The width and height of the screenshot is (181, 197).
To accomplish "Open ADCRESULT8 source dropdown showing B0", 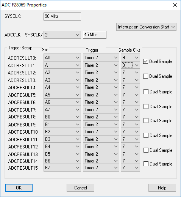I will point(62,117).
